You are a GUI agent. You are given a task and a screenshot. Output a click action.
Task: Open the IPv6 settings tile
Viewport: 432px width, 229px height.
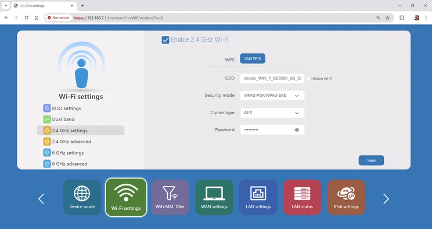click(x=346, y=197)
